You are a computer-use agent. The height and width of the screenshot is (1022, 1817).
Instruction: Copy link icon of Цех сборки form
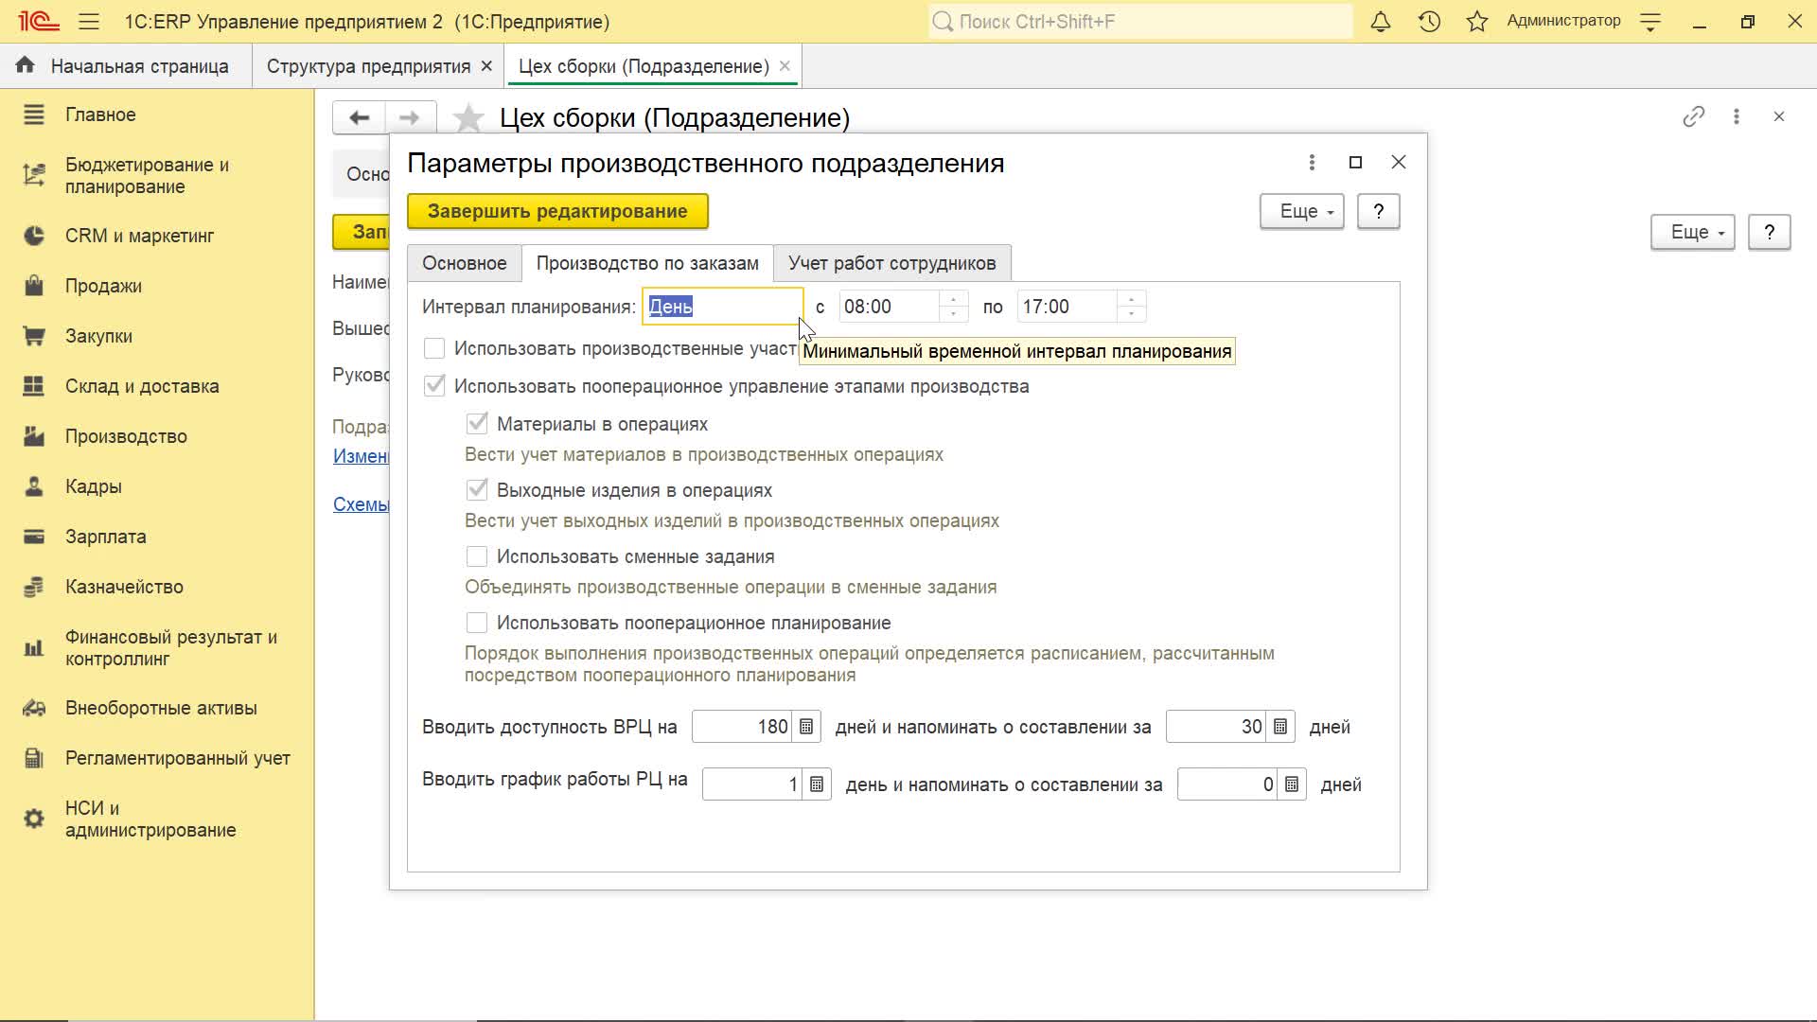[1694, 116]
